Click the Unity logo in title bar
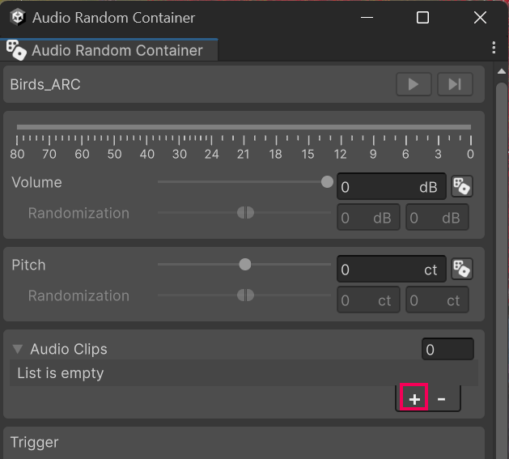Viewport: 509px width, 459px height. tap(17, 17)
